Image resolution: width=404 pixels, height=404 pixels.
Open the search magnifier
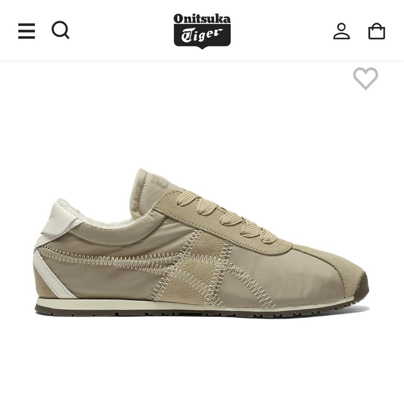[x=61, y=30]
